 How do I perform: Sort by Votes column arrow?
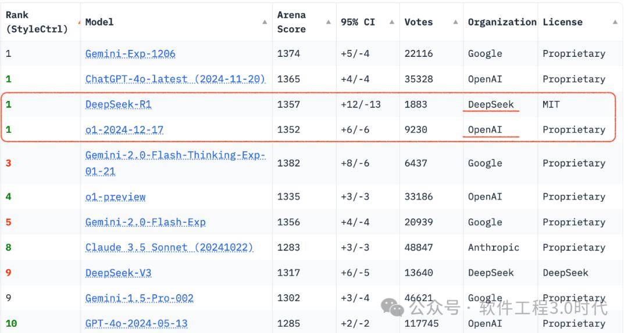coord(456,22)
